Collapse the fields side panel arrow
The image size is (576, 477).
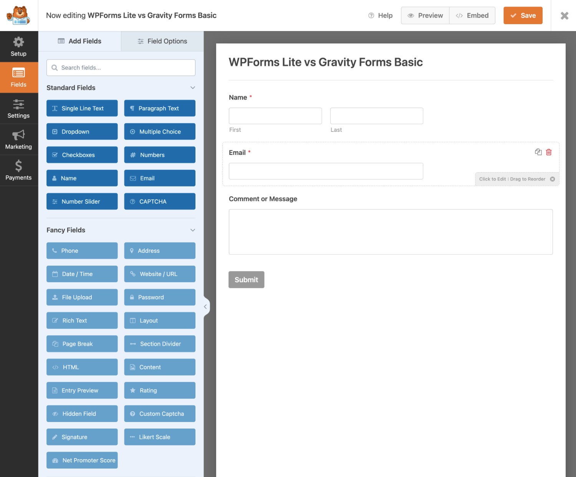coord(205,306)
